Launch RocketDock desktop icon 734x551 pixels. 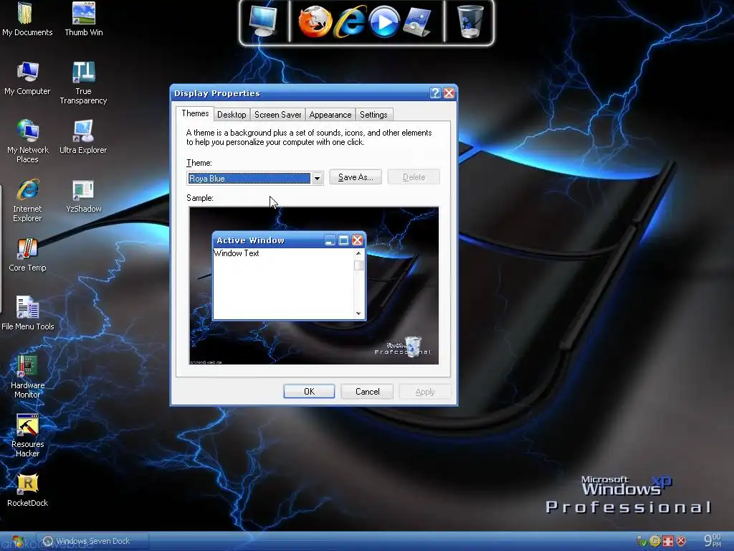click(x=27, y=490)
